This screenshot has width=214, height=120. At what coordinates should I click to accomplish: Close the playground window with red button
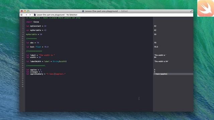click(22, 11)
